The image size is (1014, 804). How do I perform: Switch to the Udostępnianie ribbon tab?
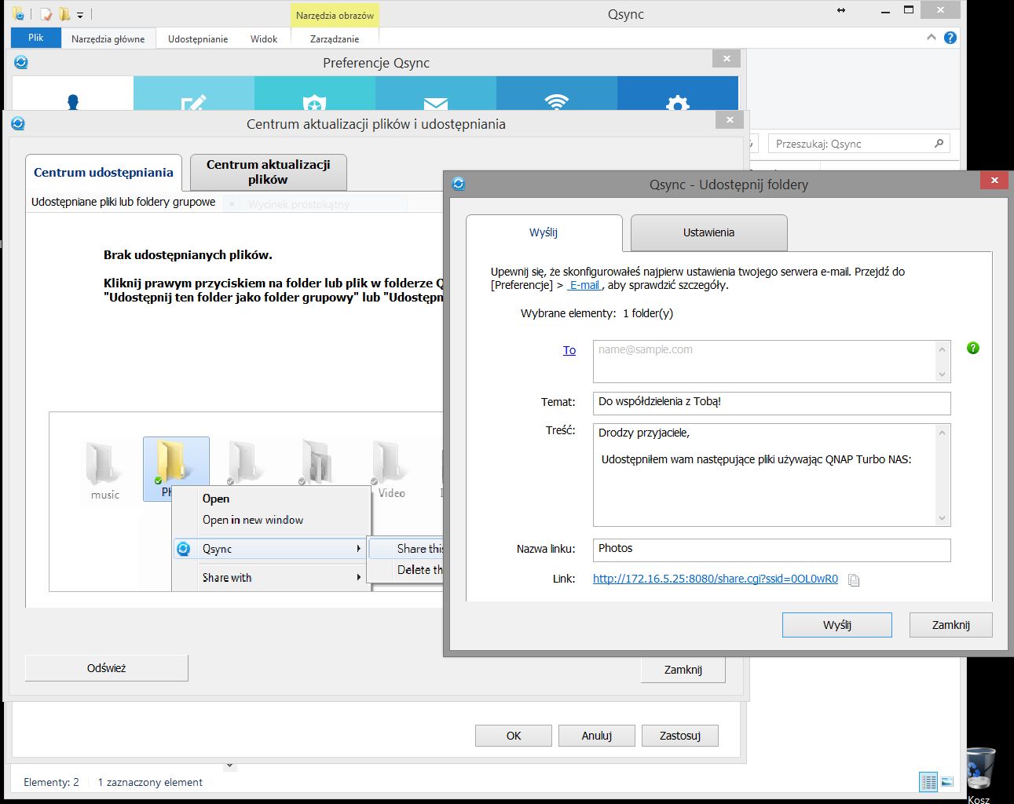pos(198,38)
